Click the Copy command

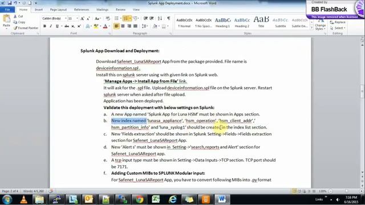click(19, 22)
